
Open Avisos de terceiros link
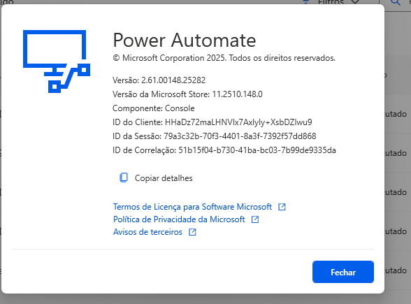[147, 232]
